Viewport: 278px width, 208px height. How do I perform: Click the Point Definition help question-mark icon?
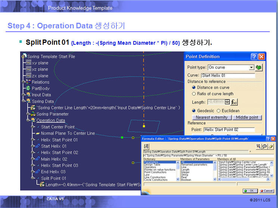coord(254,57)
